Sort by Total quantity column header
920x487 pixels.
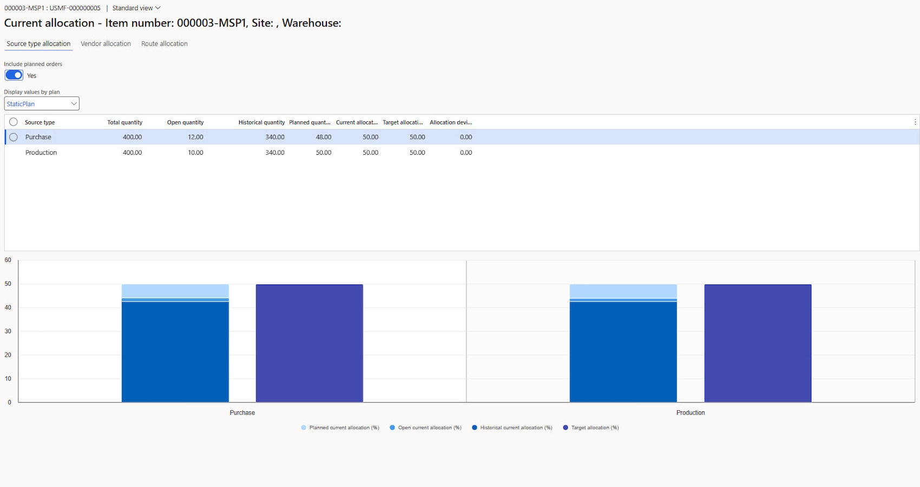tap(124, 122)
